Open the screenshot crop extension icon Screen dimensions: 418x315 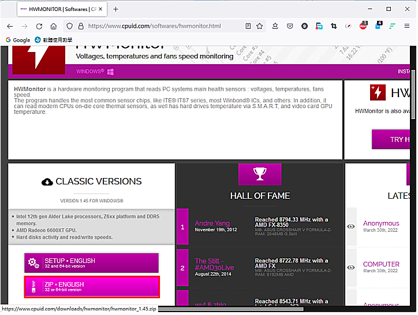(x=334, y=26)
